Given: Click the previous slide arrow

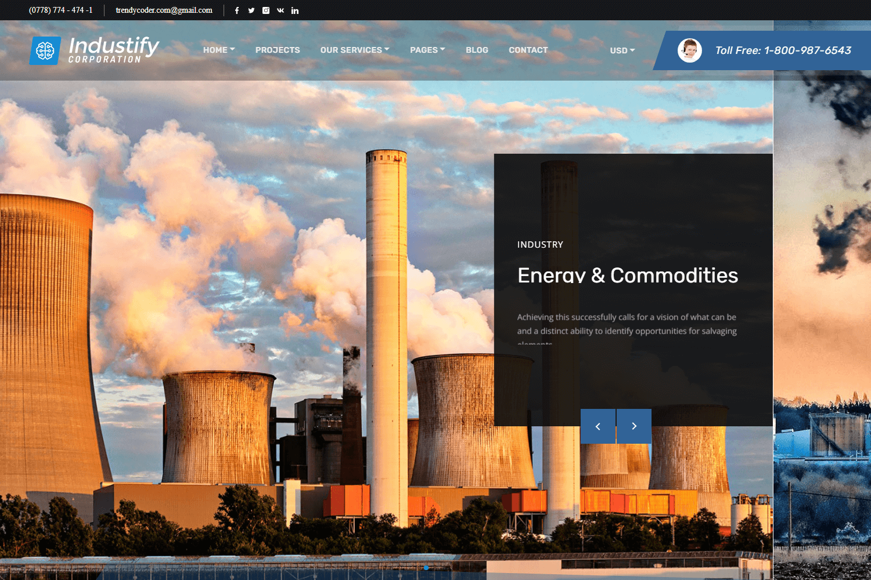Looking at the screenshot, I should point(598,426).
